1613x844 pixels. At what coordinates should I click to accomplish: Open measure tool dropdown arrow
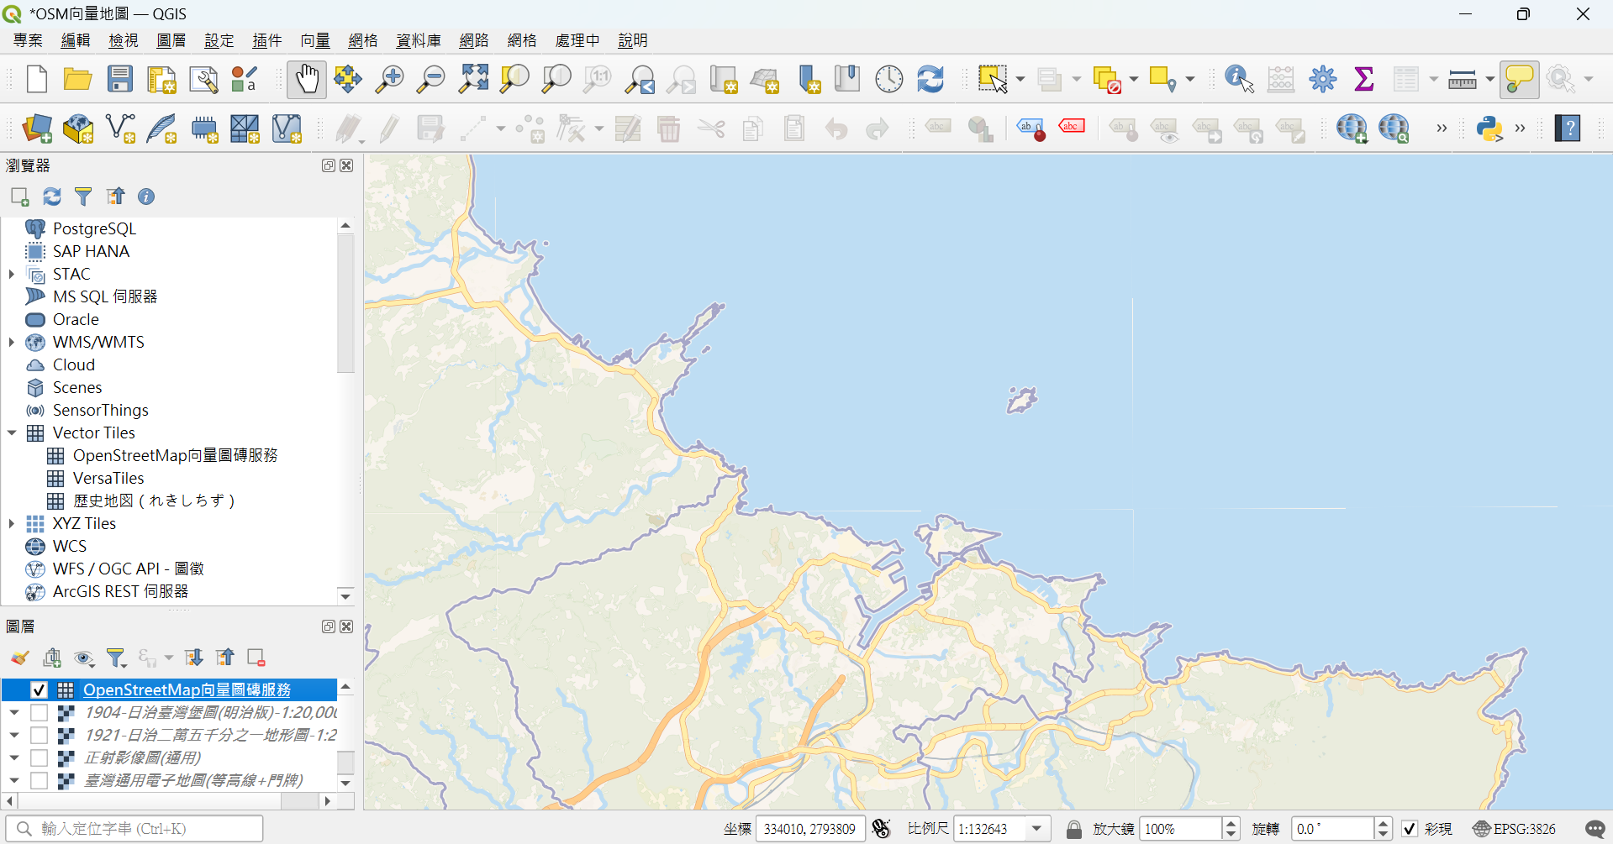[1489, 80]
